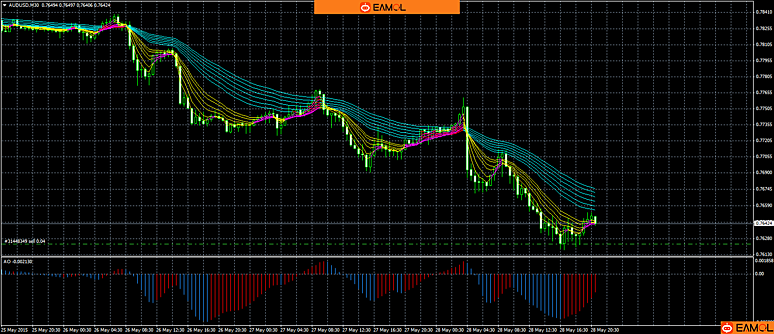Click the EAMQL robot icon at bottom right
Image resolution: width=774 pixels, height=334 pixels.
point(727,328)
